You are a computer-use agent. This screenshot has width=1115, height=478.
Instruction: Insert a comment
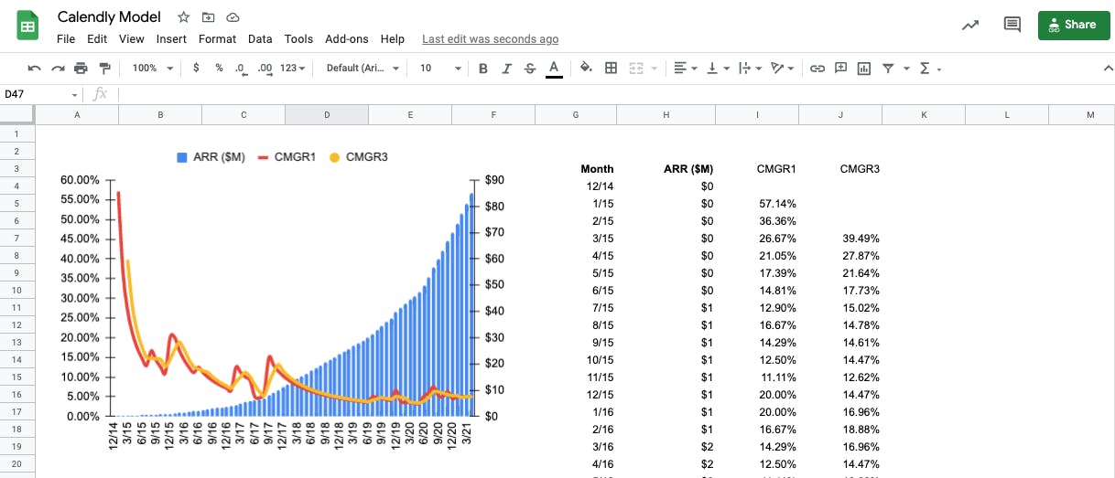840,68
